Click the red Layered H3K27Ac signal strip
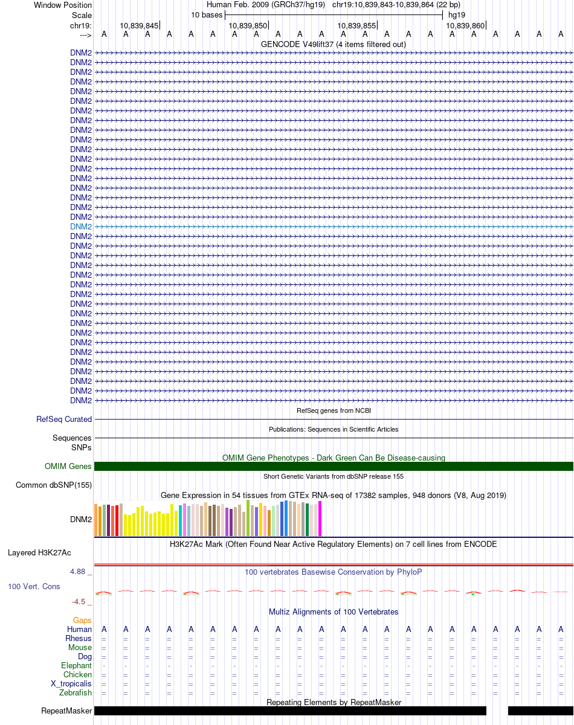 click(x=334, y=564)
